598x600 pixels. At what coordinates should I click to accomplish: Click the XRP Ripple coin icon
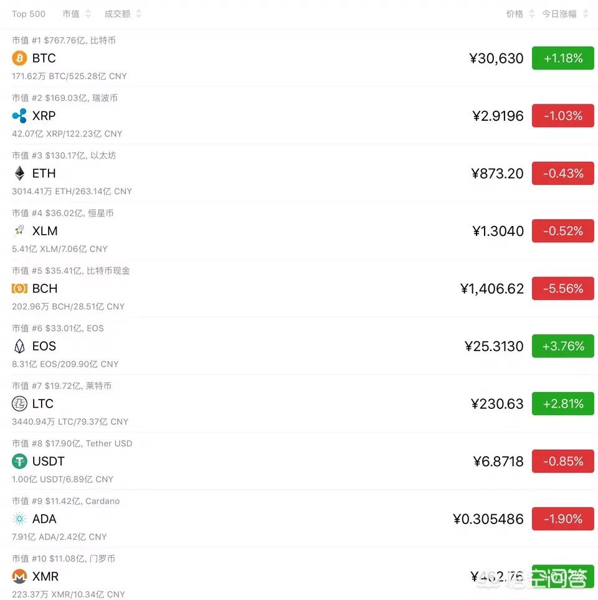click(x=19, y=116)
